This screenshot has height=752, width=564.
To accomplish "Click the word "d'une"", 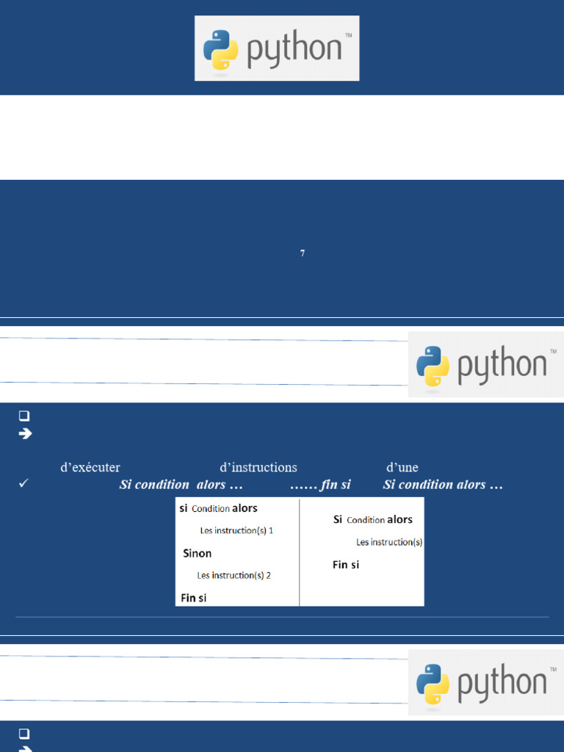I will tap(402, 467).
